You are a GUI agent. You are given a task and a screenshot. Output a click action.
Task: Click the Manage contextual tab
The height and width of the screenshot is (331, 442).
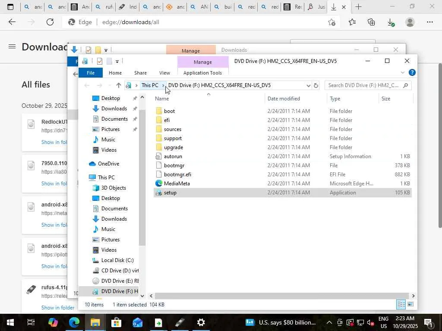203,62
